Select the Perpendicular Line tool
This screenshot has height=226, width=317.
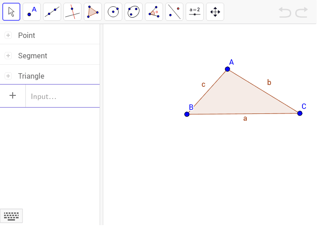tap(72, 12)
